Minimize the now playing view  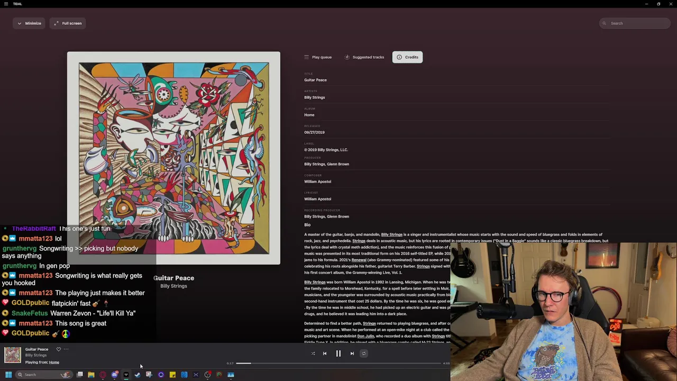tap(29, 23)
